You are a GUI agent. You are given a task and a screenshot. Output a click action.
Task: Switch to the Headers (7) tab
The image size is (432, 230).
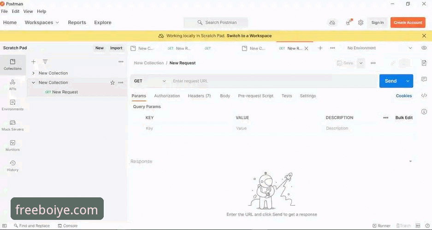coord(199,96)
